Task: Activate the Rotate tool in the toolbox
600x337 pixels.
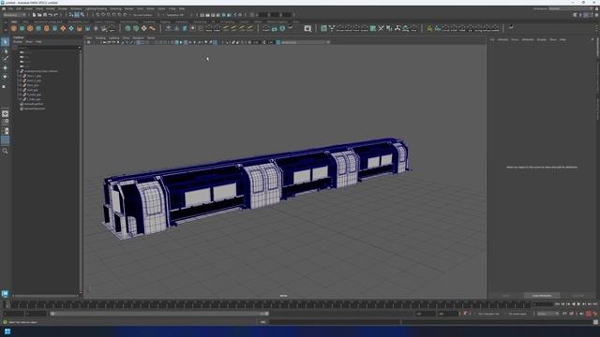Action: (5, 77)
